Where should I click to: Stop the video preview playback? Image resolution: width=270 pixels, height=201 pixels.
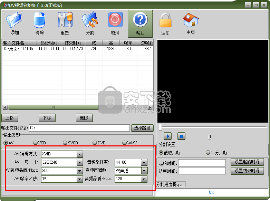tap(181, 136)
